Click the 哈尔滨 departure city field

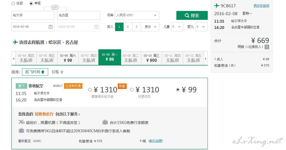pos(33,15)
